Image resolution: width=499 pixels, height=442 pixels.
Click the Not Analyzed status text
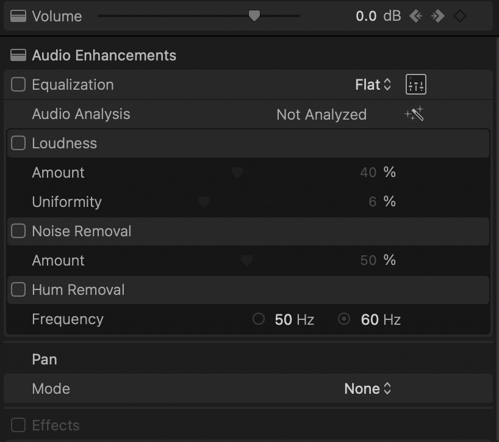[321, 114]
